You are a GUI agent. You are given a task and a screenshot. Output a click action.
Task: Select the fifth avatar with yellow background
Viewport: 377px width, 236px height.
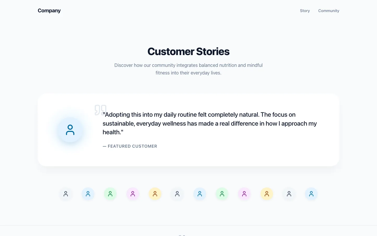[155, 194]
